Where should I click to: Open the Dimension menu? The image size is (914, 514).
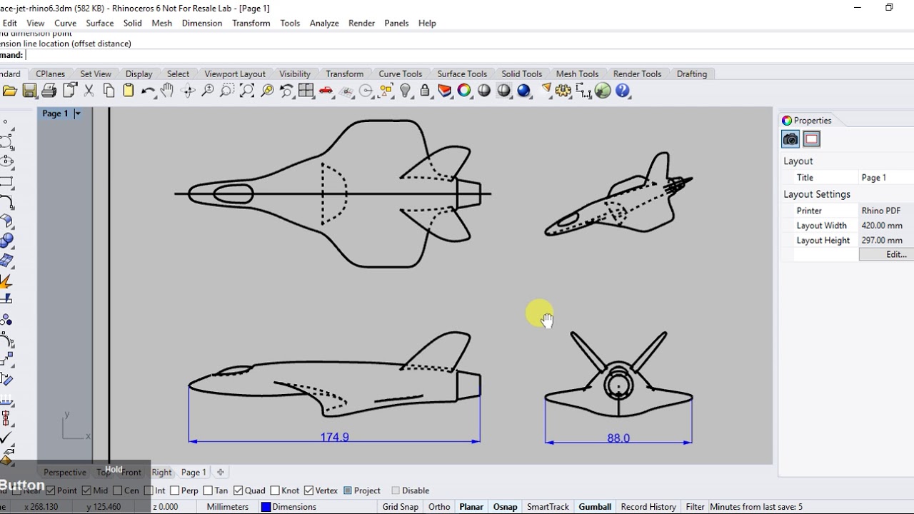coord(202,23)
